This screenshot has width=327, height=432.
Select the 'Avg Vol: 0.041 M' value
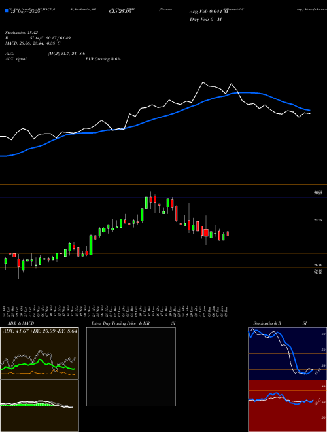[x=209, y=12]
